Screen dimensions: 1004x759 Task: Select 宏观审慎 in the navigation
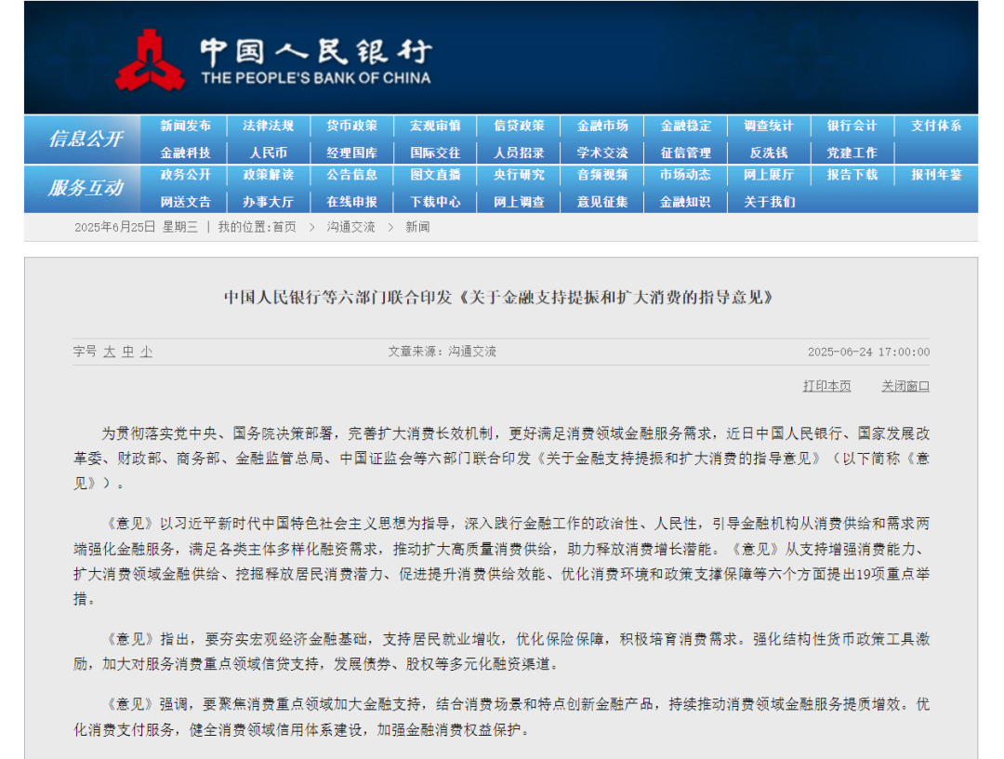pyautogui.click(x=435, y=126)
